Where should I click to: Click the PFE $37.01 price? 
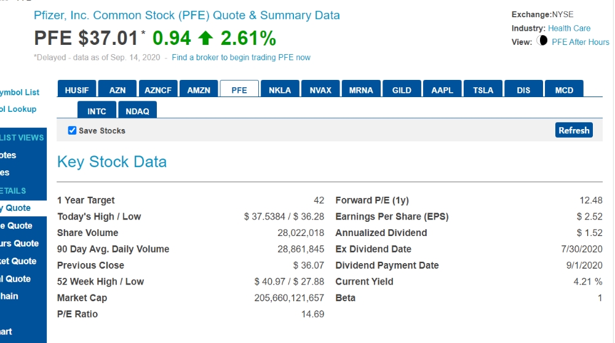86,38
